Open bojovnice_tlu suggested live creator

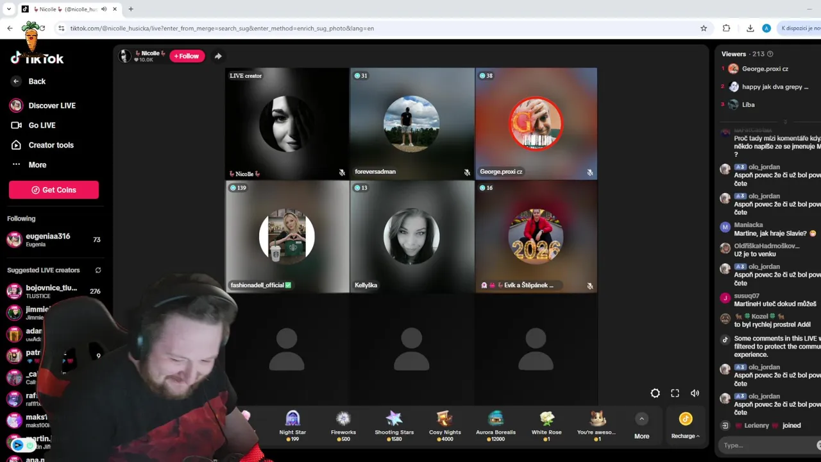coord(54,291)
